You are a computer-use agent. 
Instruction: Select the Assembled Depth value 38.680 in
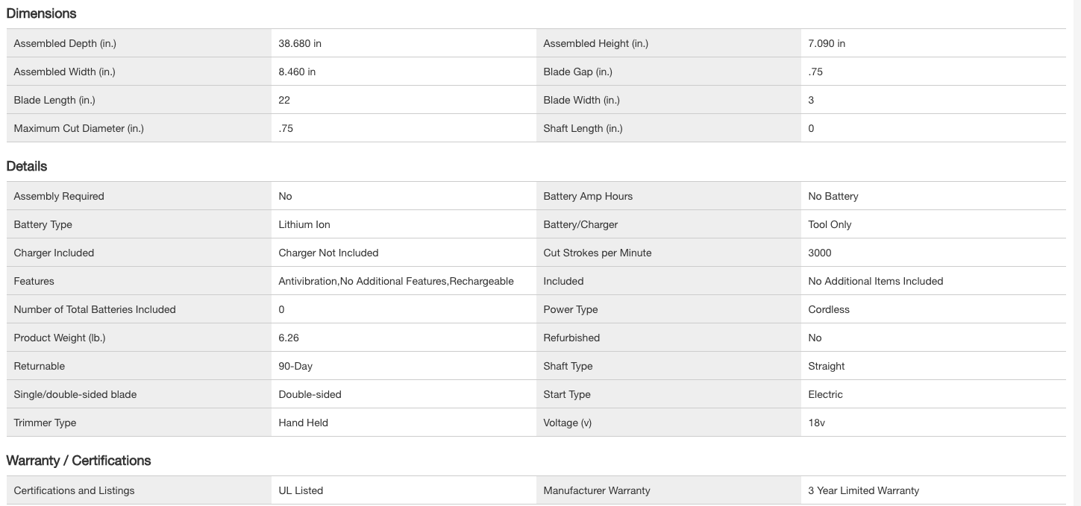[300, 43]
